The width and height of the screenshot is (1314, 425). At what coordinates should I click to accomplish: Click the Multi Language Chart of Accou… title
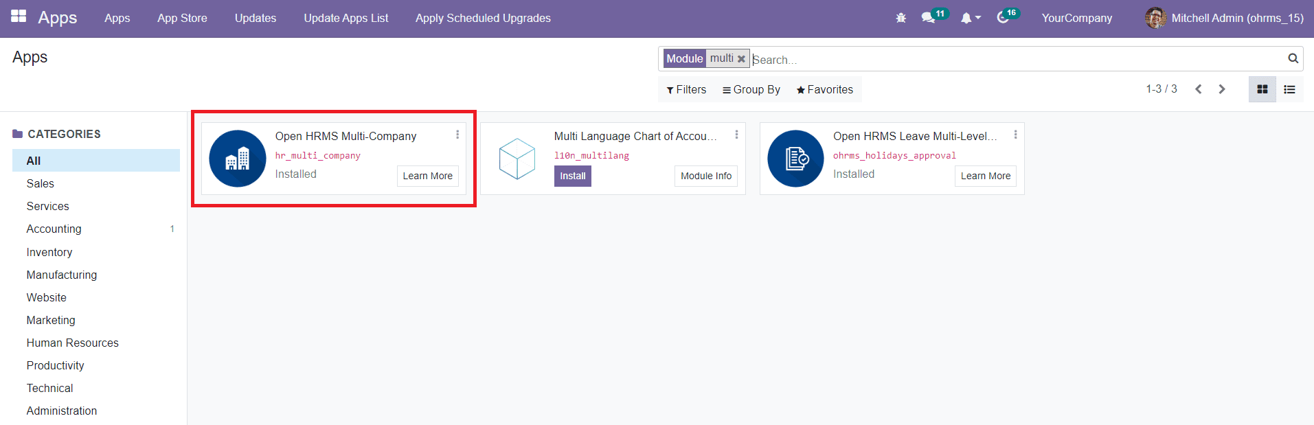coord(635,136)
